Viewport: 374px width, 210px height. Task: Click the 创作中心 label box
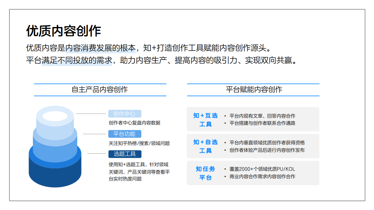click(x=125, y=114)
